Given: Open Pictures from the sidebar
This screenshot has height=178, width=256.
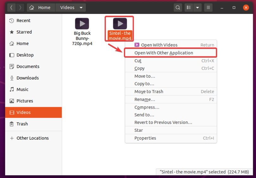Looking at the screenshot, I should tap(34, 101).
